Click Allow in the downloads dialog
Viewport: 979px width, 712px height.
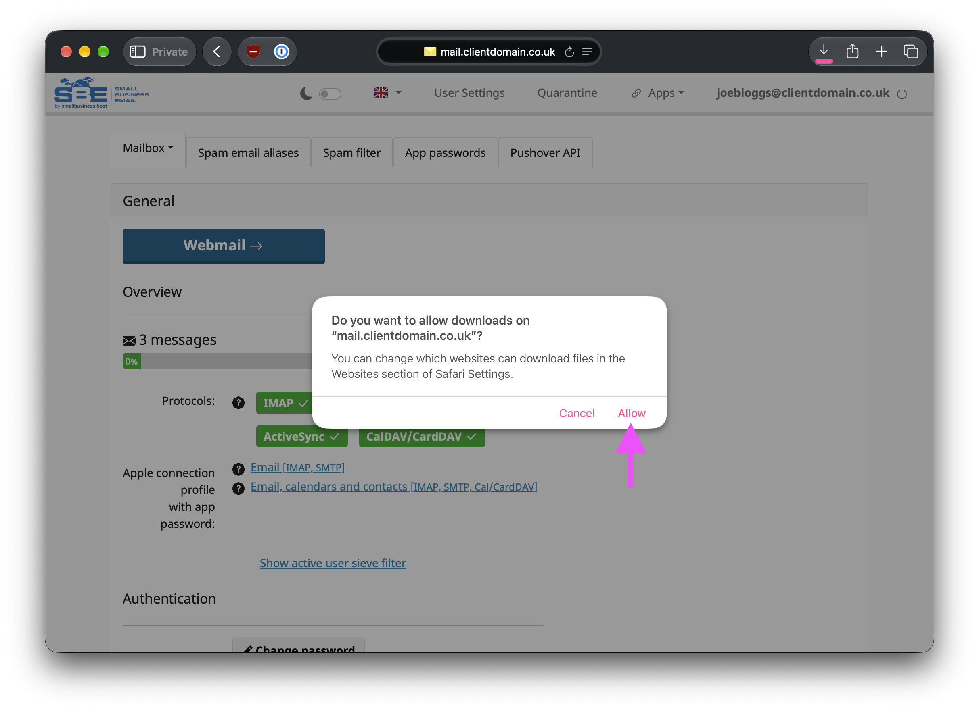tap(632, 413)
